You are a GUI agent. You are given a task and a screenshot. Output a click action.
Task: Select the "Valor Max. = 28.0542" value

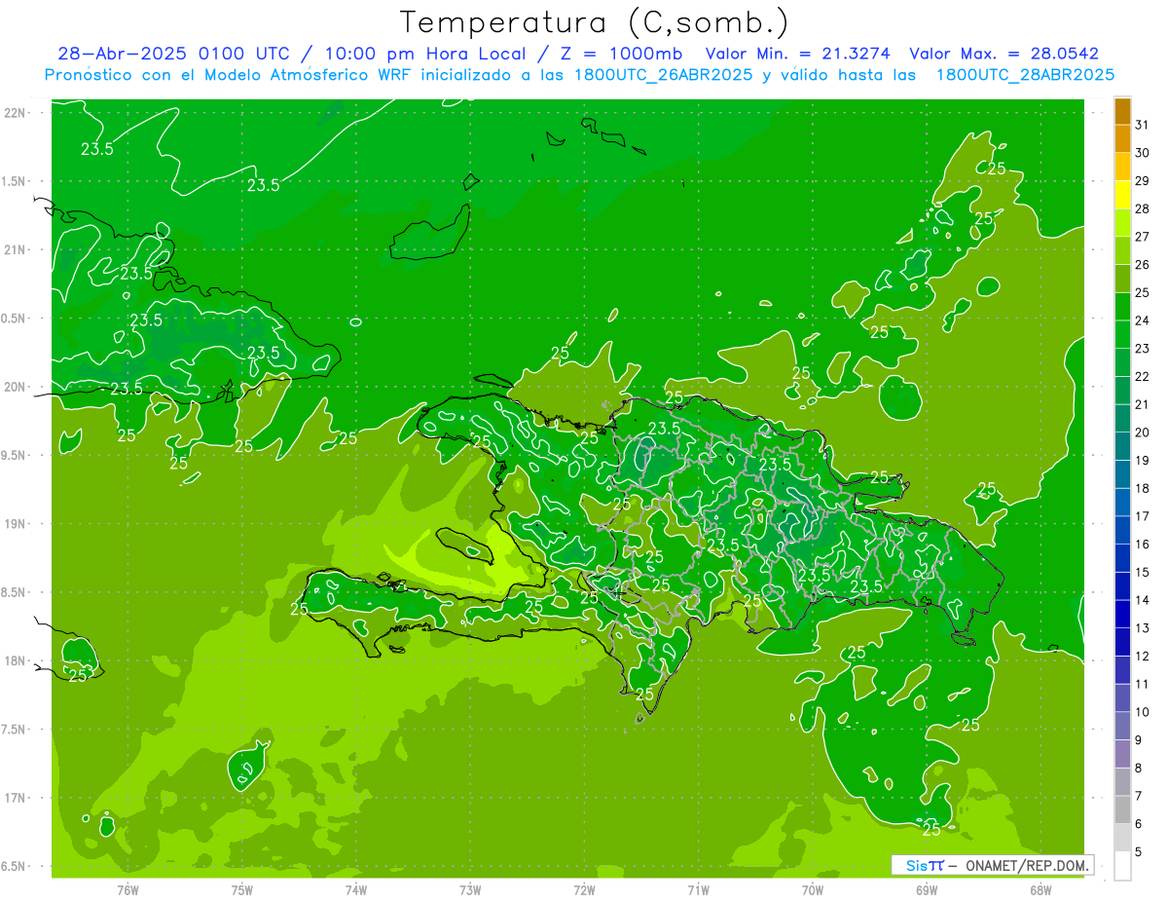(x=1004, y=54)
